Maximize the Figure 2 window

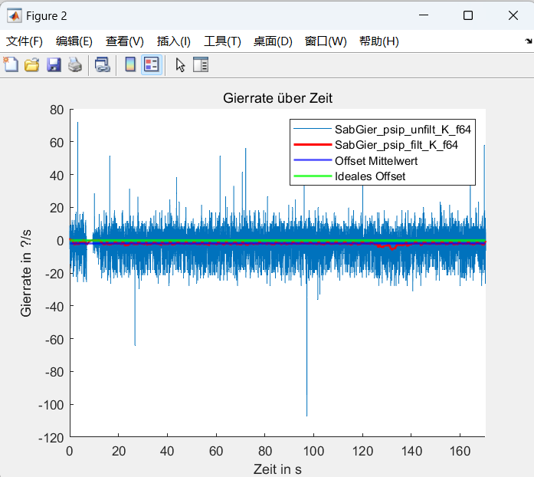[468, 15]
